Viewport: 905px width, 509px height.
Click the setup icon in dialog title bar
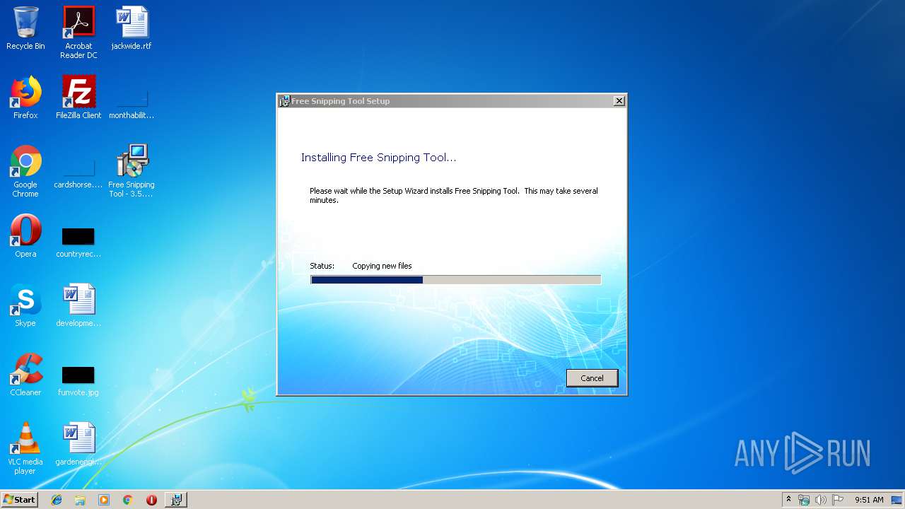coord(284,101)
